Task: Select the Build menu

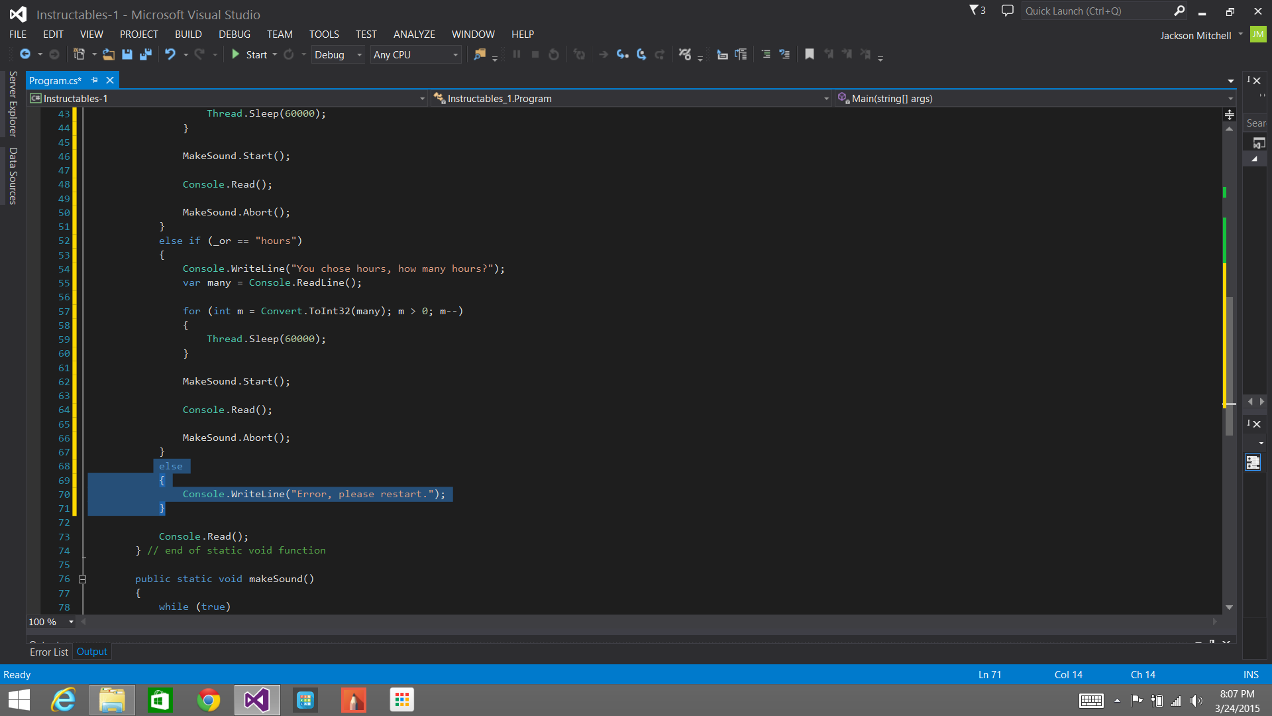Action: [187, 33]
